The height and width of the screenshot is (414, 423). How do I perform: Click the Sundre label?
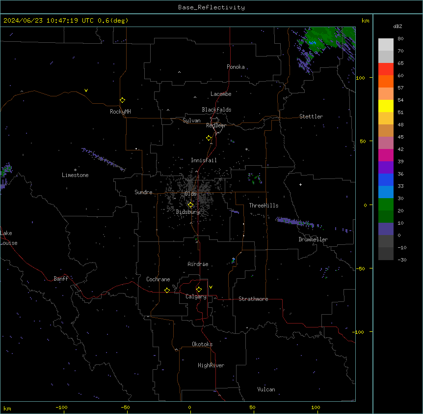(x=143, y=192)
